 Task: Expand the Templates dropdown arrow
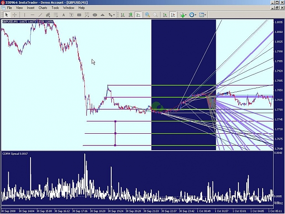pyautogui.click(x=205, y=15)
